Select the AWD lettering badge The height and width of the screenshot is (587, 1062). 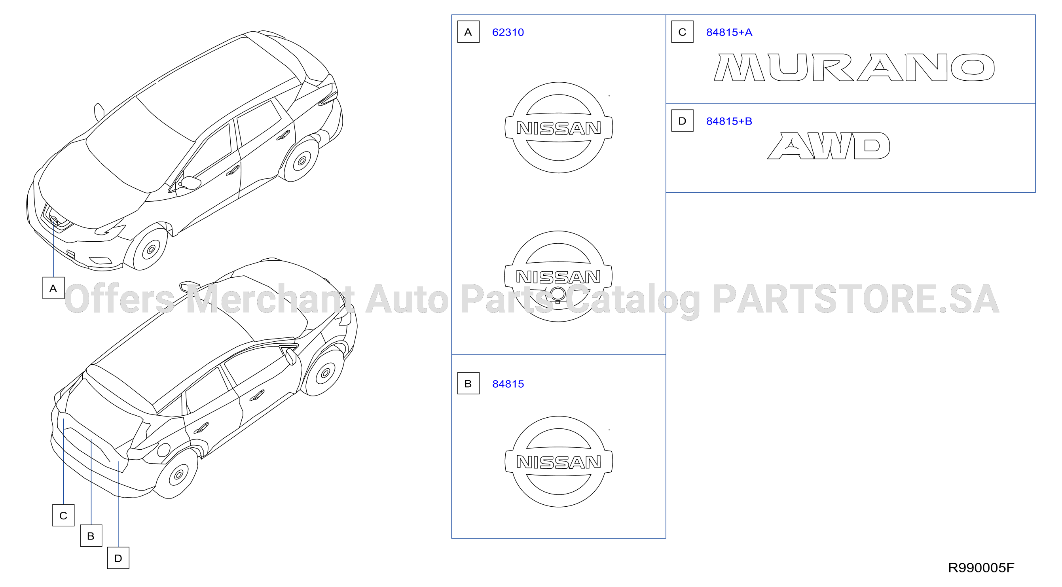click(x=828, y=146)
